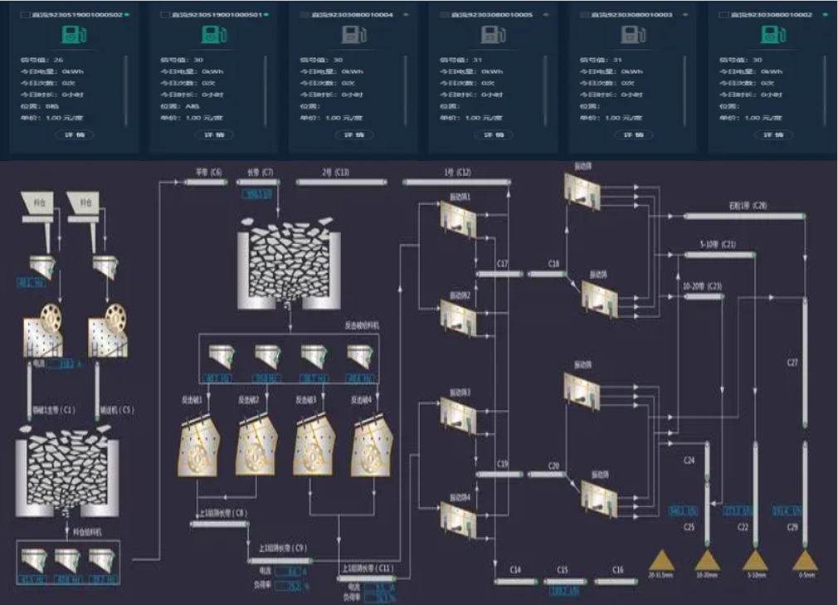The height and width of the screenshot is (605, 838).
Task: Click the 石粉1带 (C28) conveyor belt
Action: pyautogui.click(x=744, y=216)
